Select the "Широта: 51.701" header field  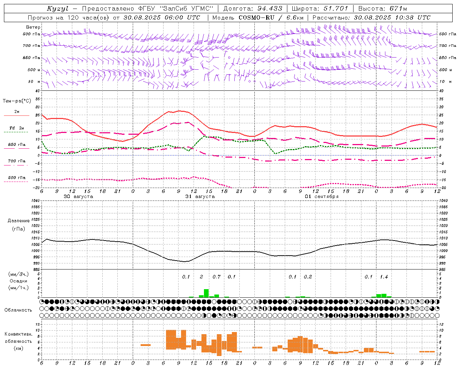point(320,9)
